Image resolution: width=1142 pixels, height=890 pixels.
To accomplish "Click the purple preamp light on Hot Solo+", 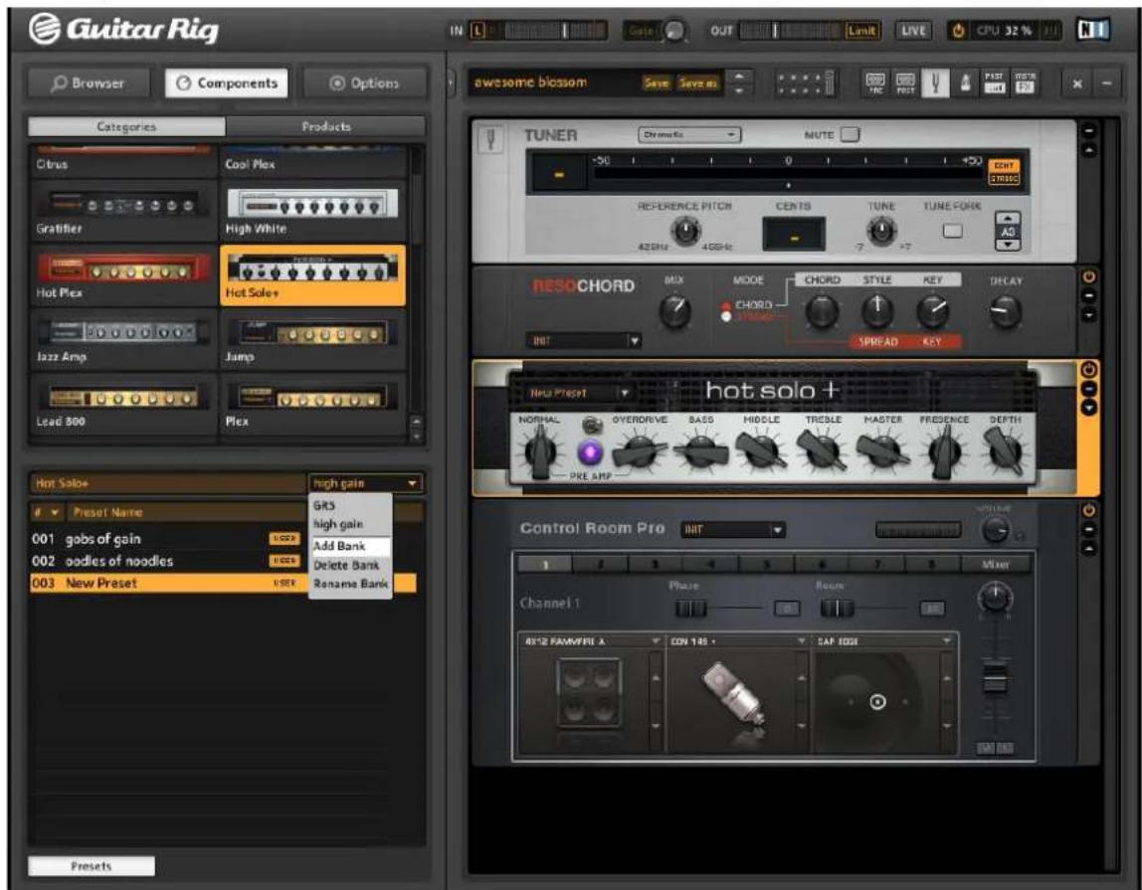I will [589, 453].
